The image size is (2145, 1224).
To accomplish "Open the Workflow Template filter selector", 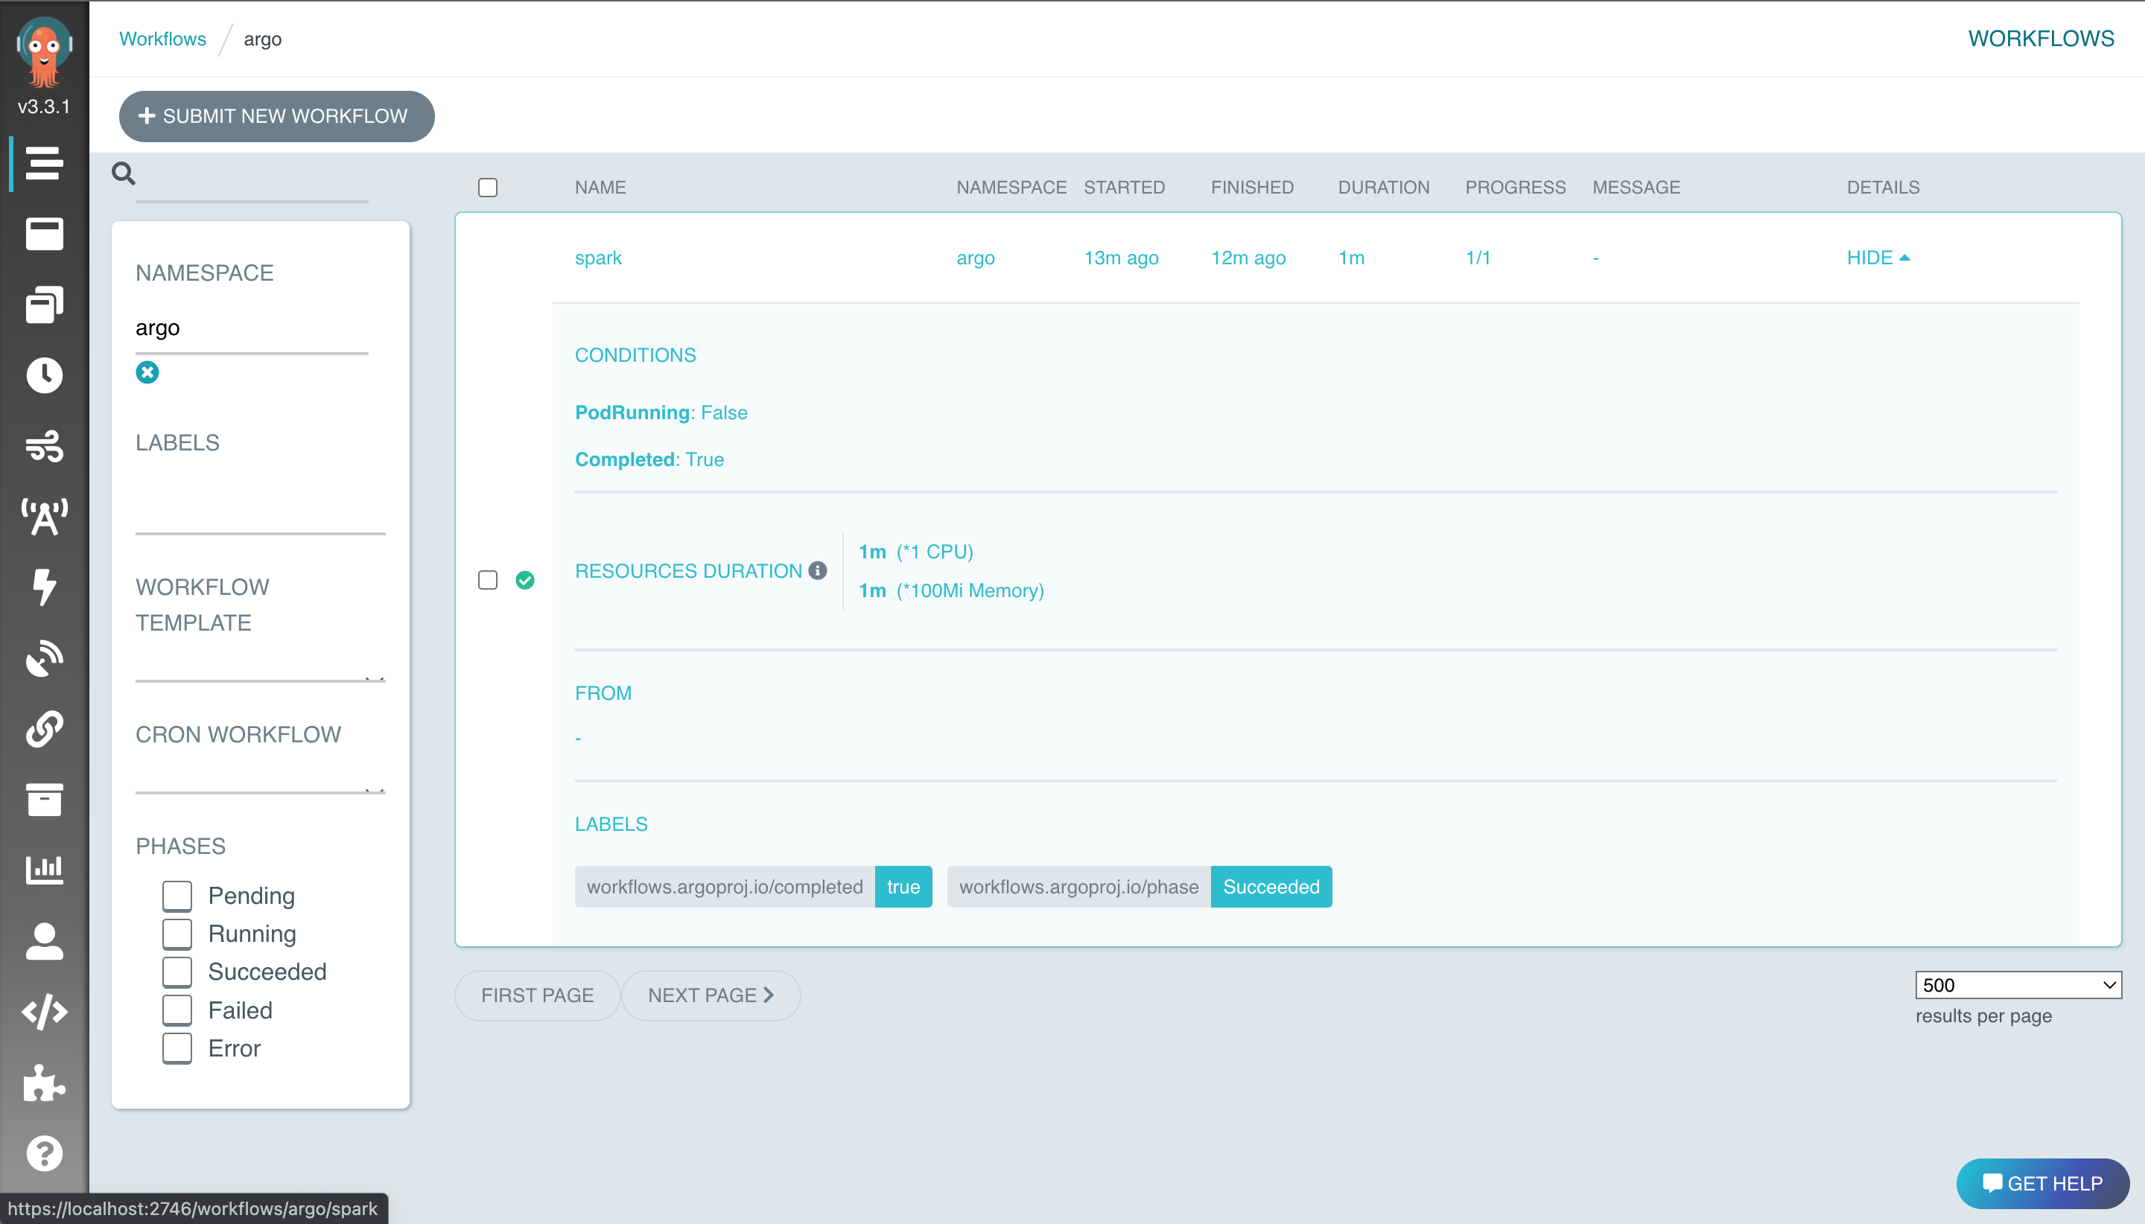I will click(260, 672).
